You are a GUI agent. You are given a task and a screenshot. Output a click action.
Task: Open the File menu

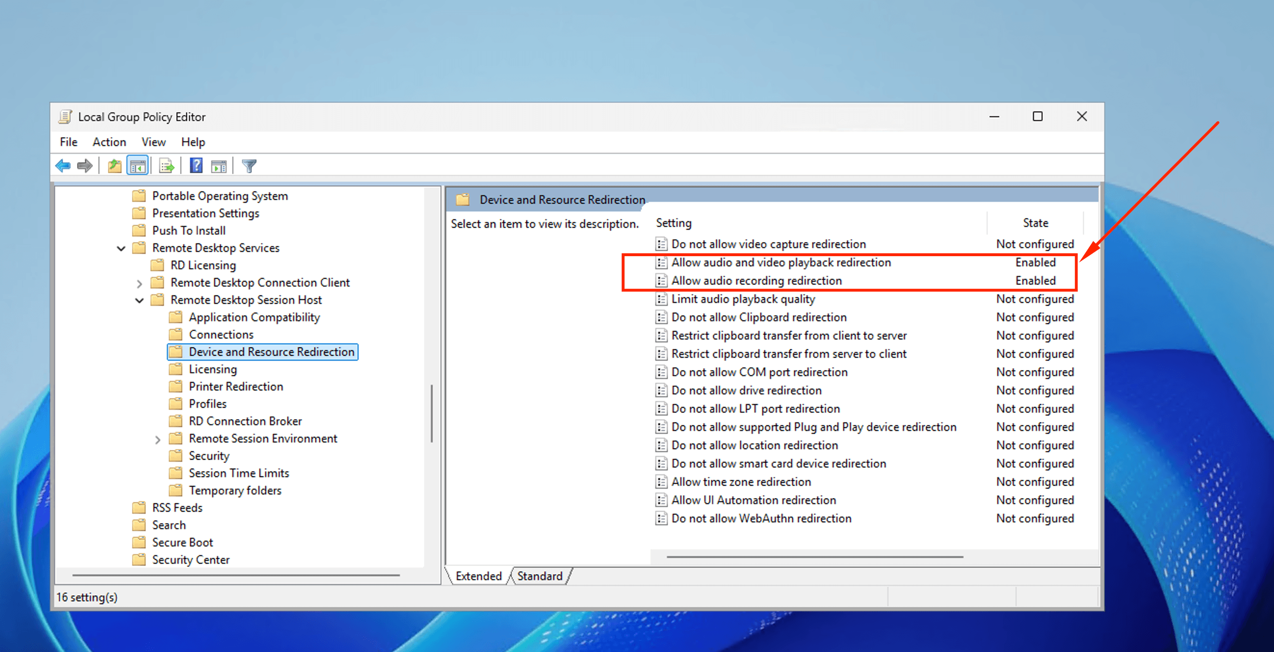69,143
